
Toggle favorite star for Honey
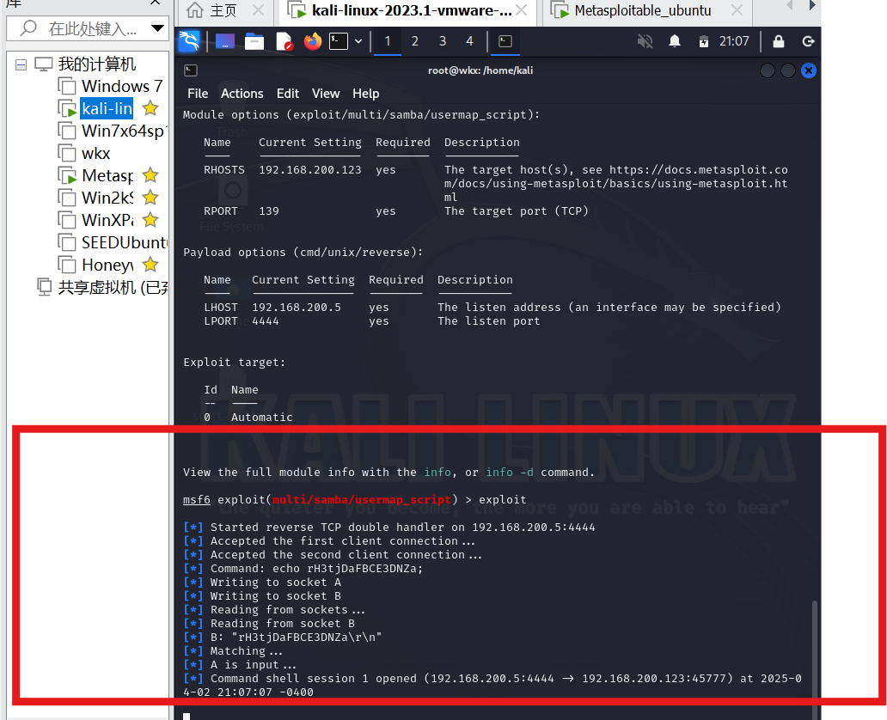coord(150,264)
